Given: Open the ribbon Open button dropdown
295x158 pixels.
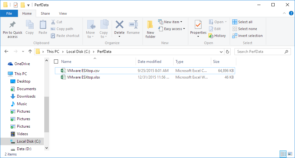Looking at the screenshot, I should (x=226, y=22).
